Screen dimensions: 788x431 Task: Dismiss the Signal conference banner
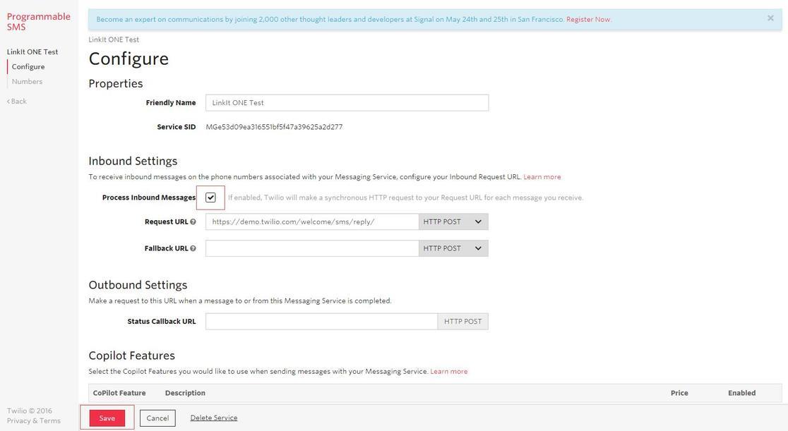click(770, 18)
